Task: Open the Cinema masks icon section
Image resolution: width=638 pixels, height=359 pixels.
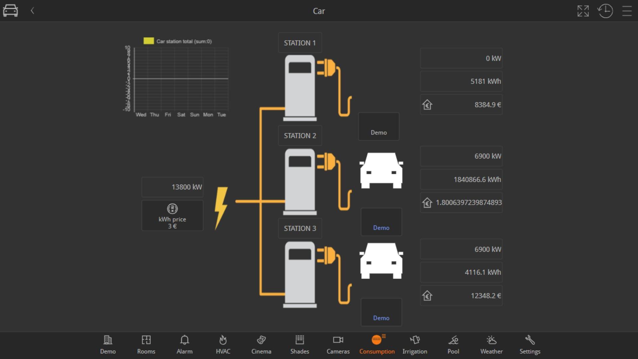Action: pyautogui.click(x=261, y=344)
